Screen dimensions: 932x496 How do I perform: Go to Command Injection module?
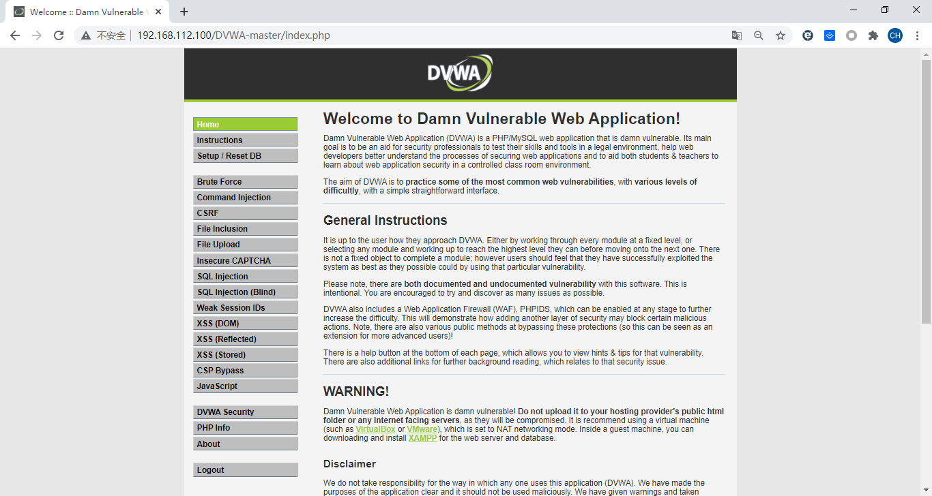[246, 198]
